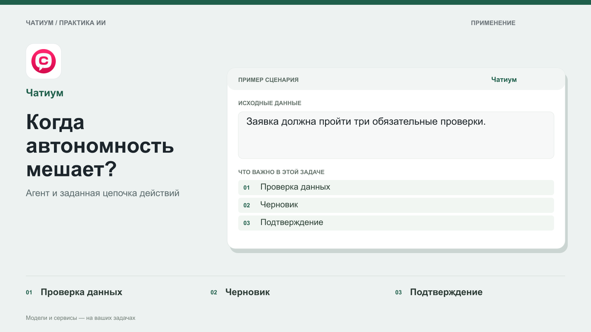Viewport: 591px width, 332px height.
Task: Click the "ПРИМЕР СЦЕНАРИЯ" card title
Action: tap(269, 80)
